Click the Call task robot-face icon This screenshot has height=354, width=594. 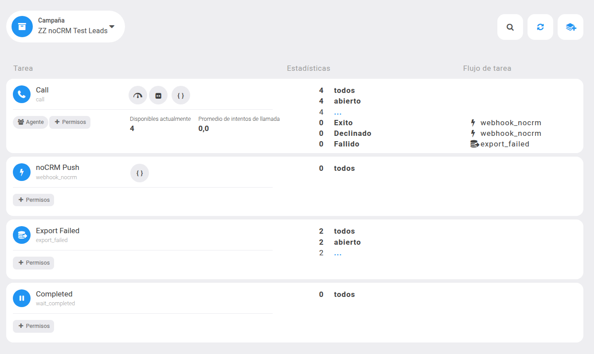(x=158, y=95)
